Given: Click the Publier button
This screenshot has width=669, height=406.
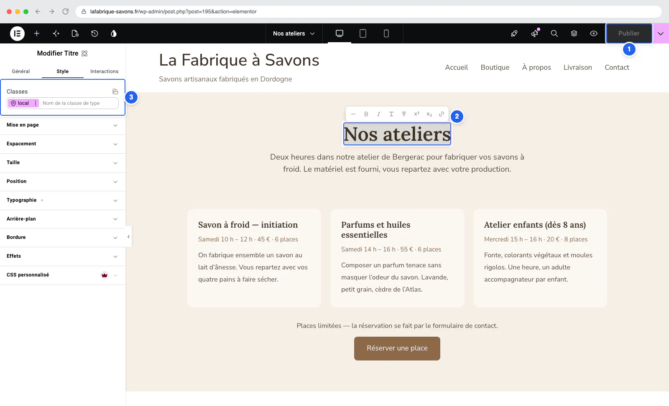Looking at the screenshot, I should [x=629, y=33].
